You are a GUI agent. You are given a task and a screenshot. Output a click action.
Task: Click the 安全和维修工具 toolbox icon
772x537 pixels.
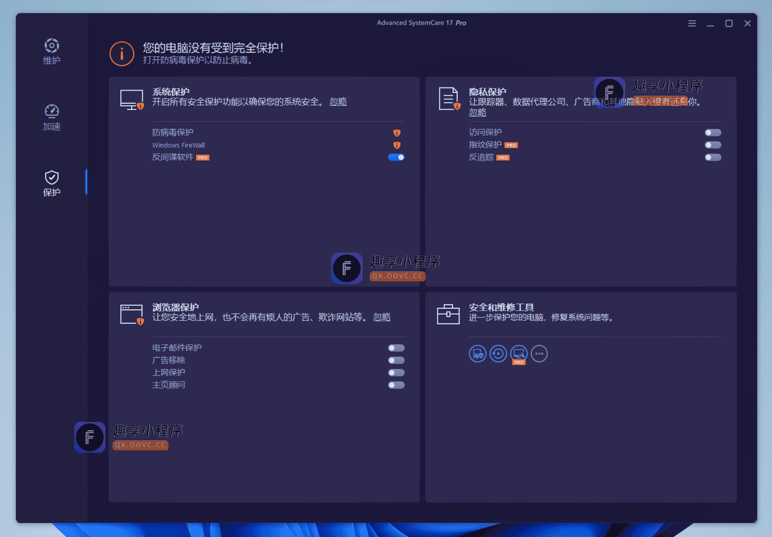(x=448, y=314)
